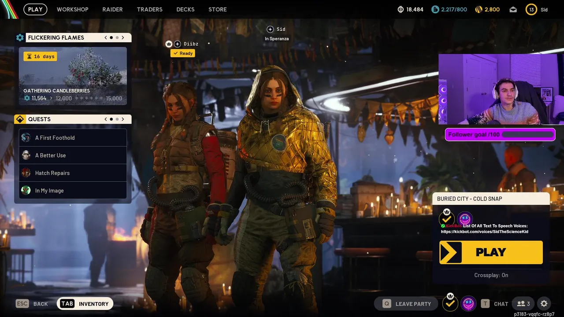Viewport: 564px width, 317px height.
Task: Open level 13 profile badge for Sid
Action: coord(531,9)
